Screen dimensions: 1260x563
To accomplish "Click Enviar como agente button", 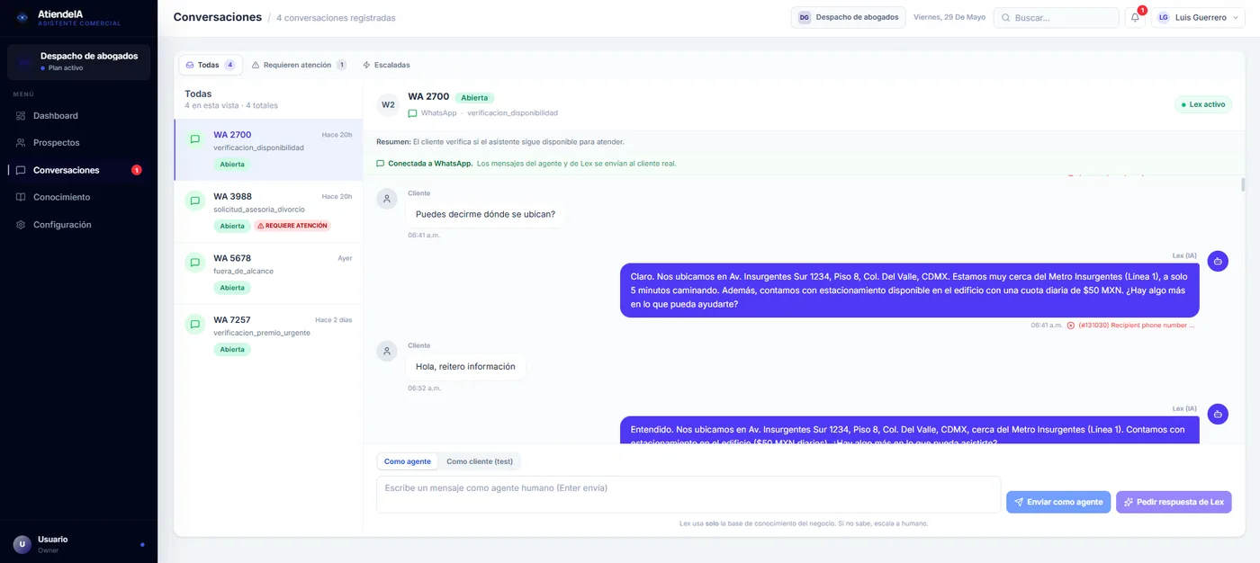I will 1058,502.
